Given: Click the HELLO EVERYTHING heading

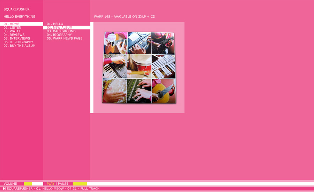Looking at the screenshot, I should 20,16.
